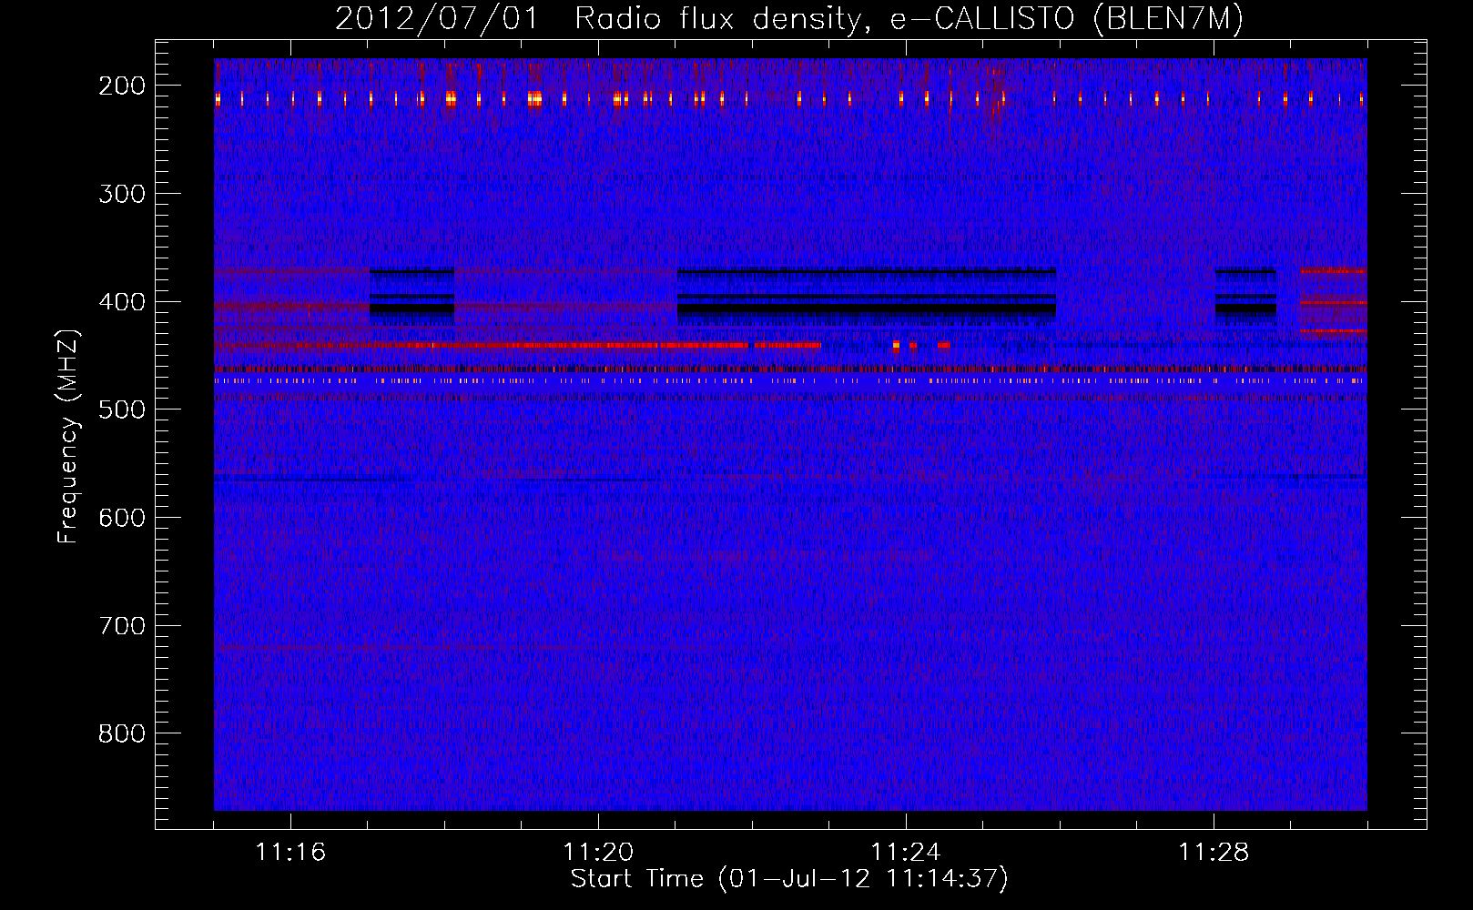Click the 300 frequency tick label
Image resolution: width=1473 pixels, height=910 pixels.
click(121, 194)
